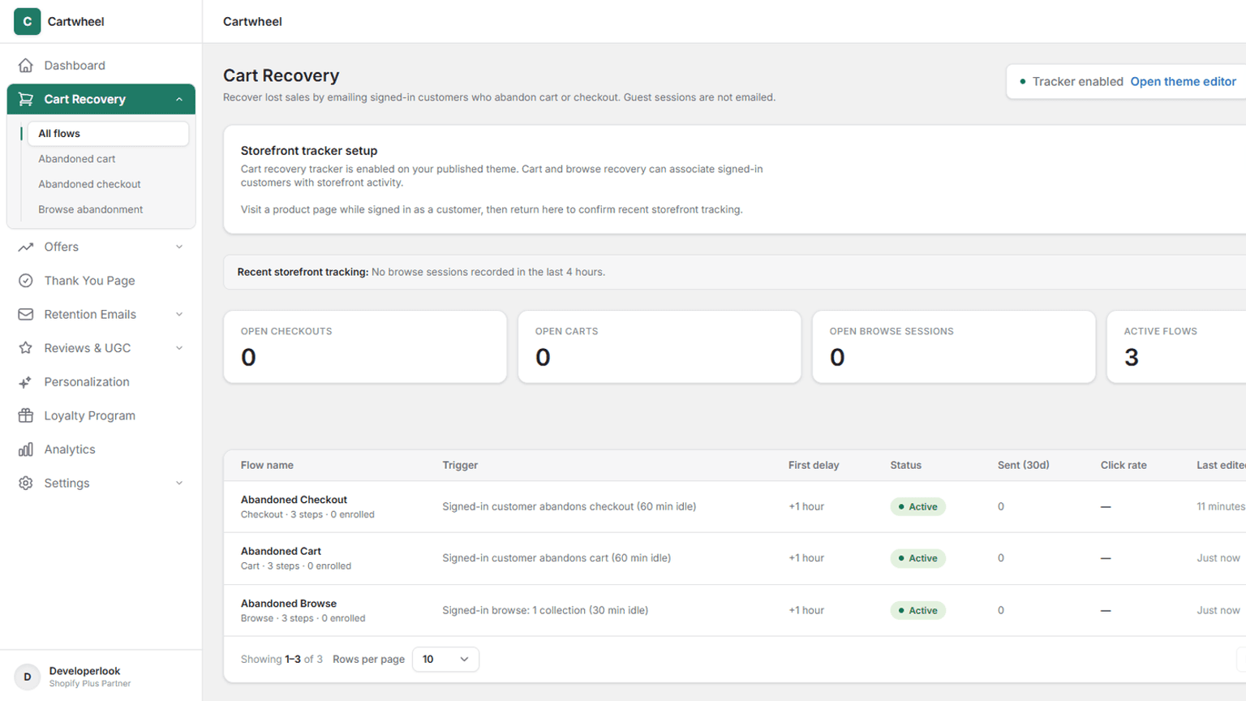Collapse the Cart Recovery section chevron
The image size is (1246, 701).
coord(179,99)
